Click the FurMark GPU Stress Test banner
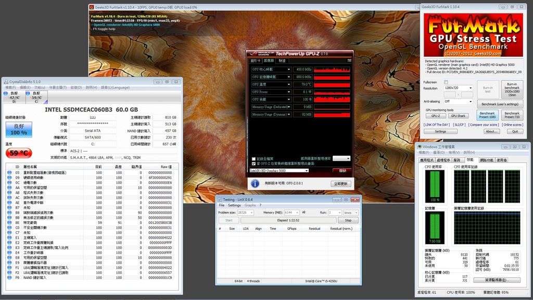 473,35
